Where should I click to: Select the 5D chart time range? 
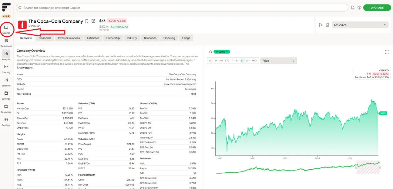(x=211, y=61)
